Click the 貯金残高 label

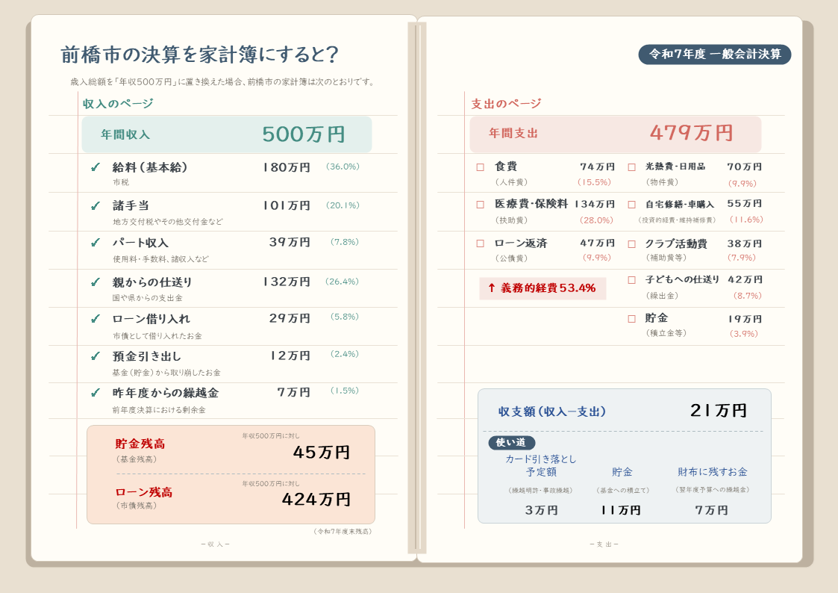click(140, 444)
